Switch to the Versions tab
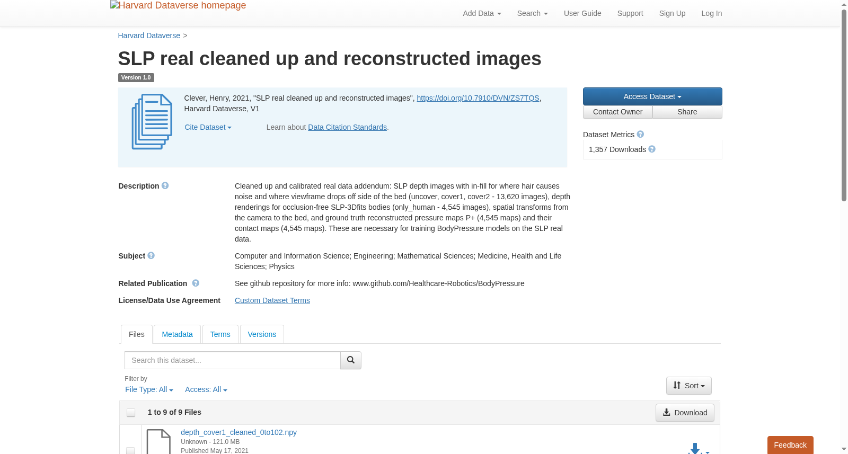The width and height of the screenshot is (848, 454). point(262,334)
